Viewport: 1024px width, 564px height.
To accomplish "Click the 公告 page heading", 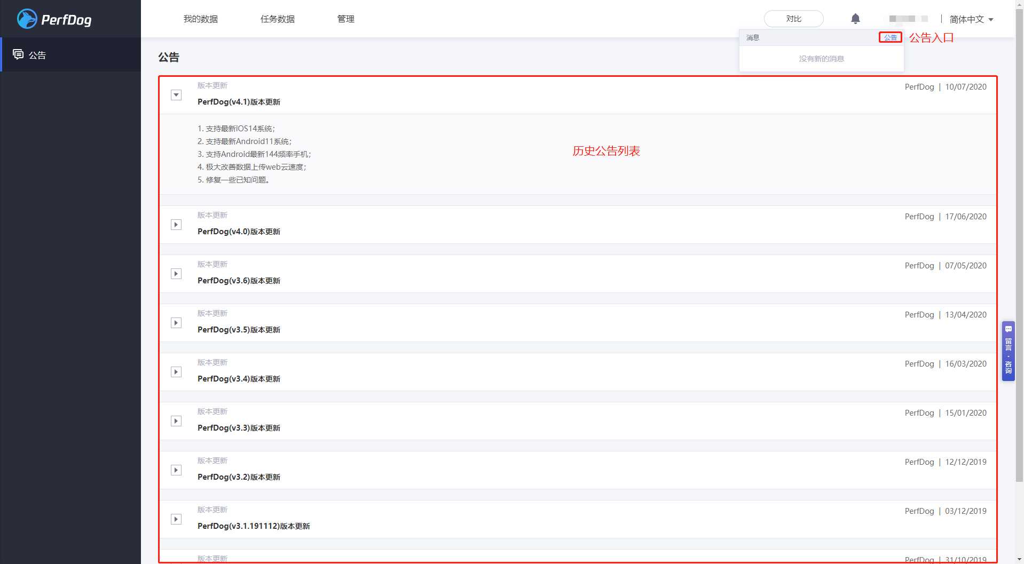I will pyautogui.click(x=169, y=57).
